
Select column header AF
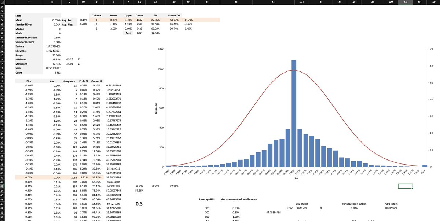click(235, 2)
